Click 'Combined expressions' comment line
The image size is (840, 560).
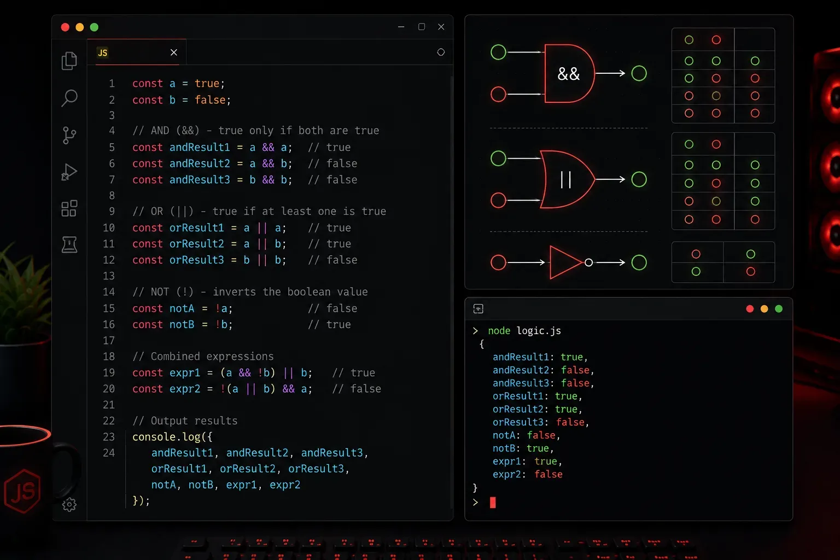coord(203,356)
